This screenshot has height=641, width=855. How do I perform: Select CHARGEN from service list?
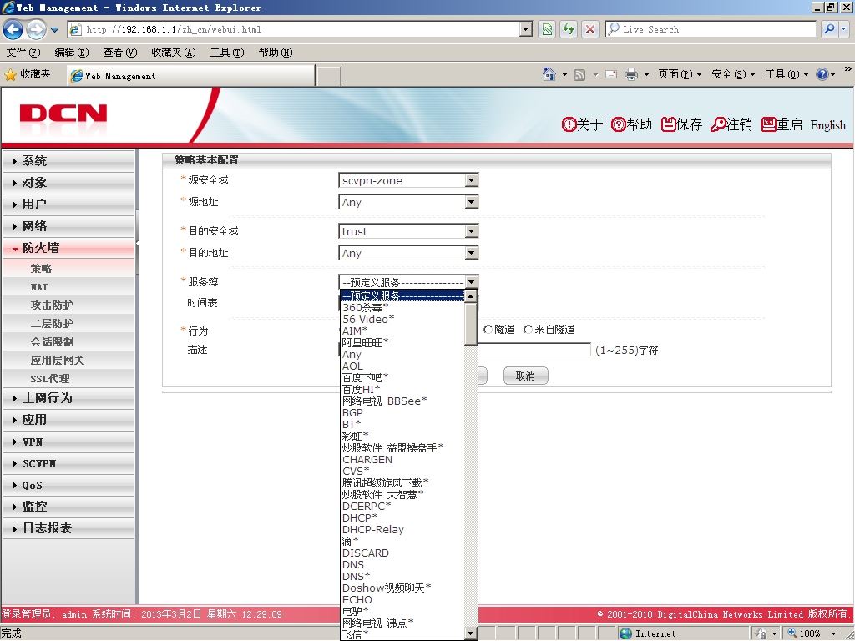[x=402, y=460]
